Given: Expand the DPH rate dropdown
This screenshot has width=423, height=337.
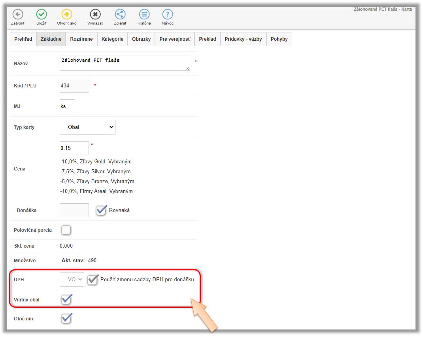Looking at the screenshot, I should pos(72,279).
